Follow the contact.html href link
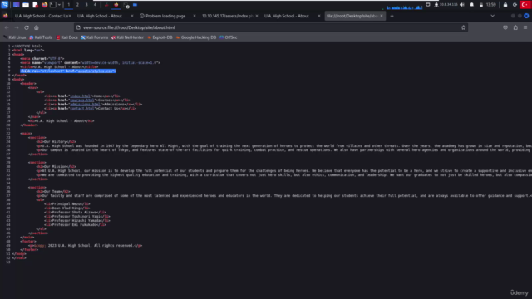This screenshot has height=299, width=532. [x=82, y=109]
